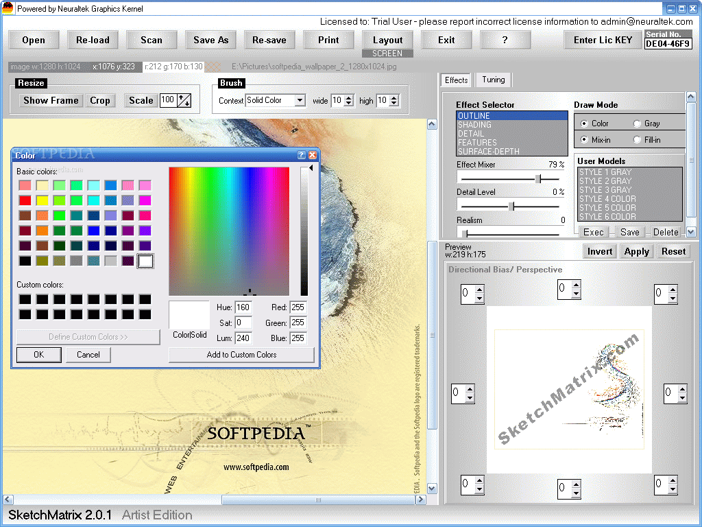Click the scale direction arrows icon

[x=184, y=100]
